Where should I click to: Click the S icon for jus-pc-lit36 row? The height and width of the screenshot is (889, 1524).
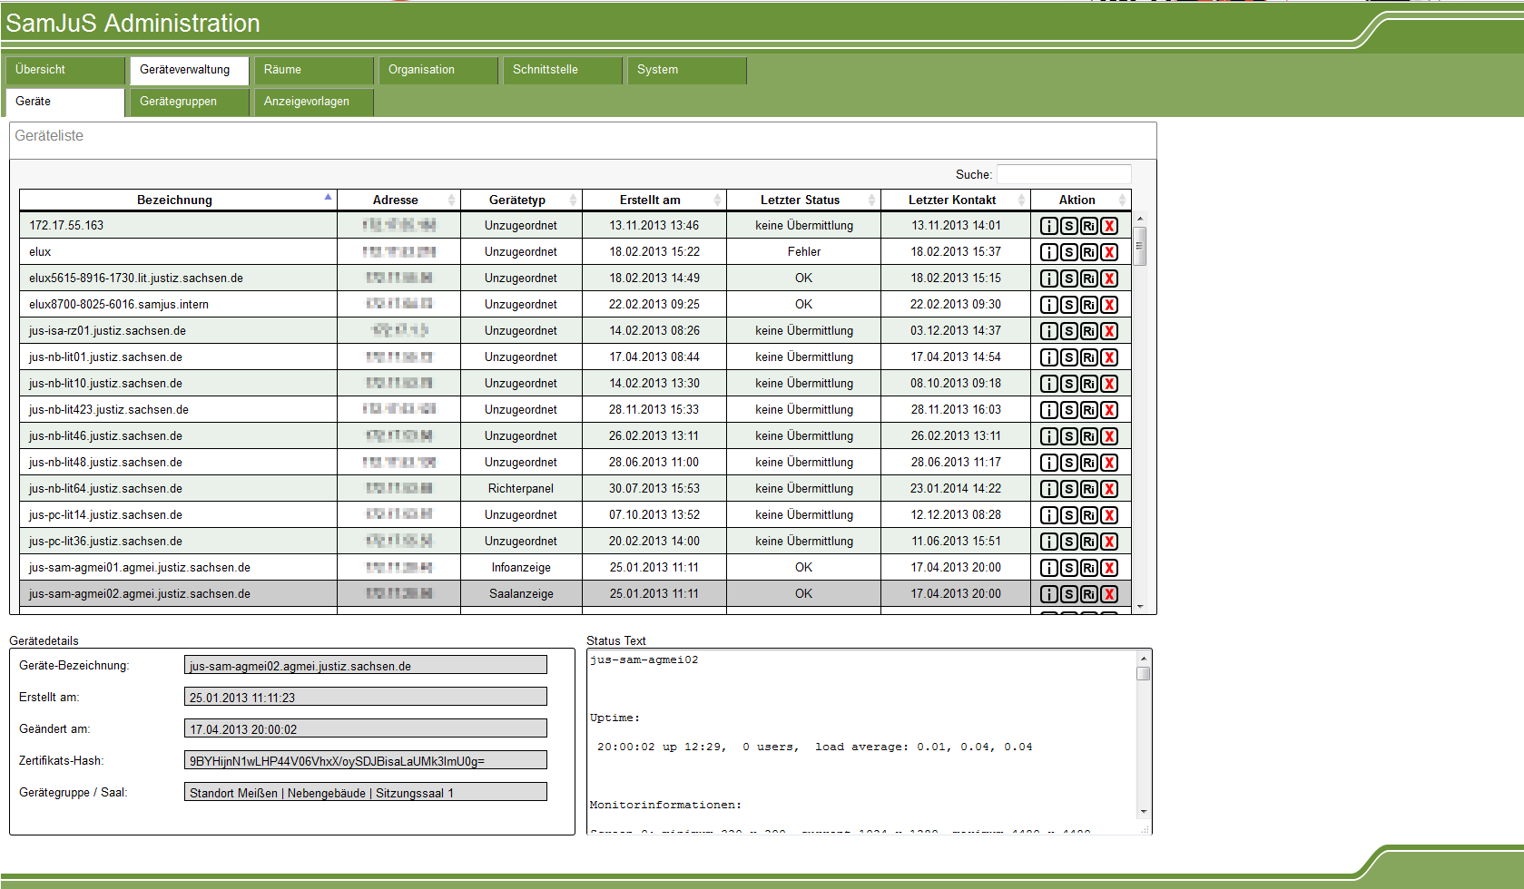tap(1069, 542)
